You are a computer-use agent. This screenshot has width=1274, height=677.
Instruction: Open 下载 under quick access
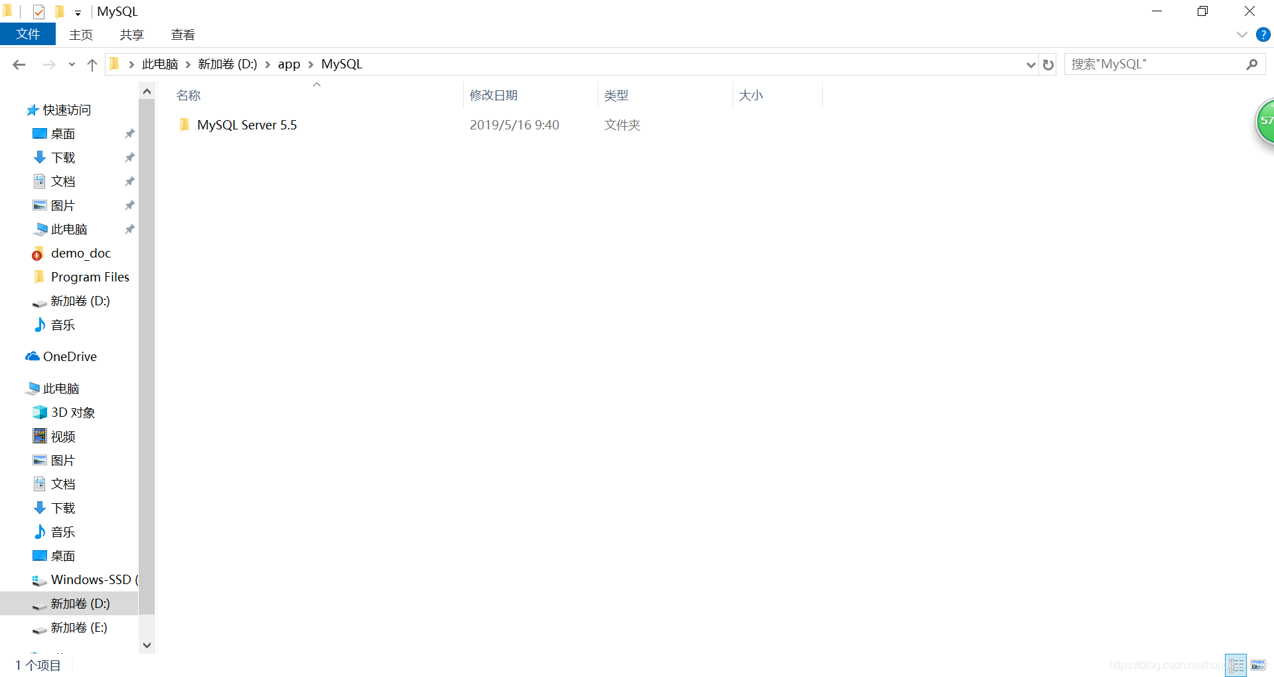coord(63,158)
